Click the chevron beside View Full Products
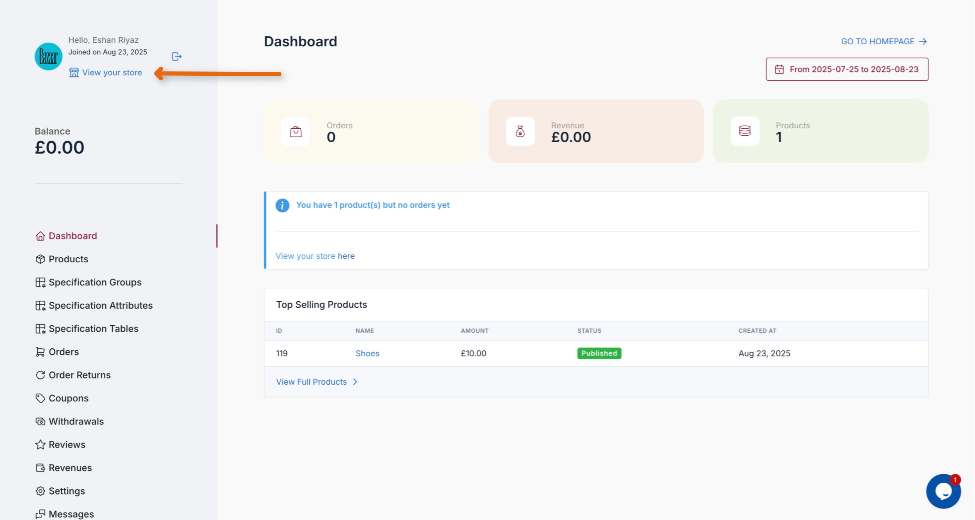 coord(355,382)
